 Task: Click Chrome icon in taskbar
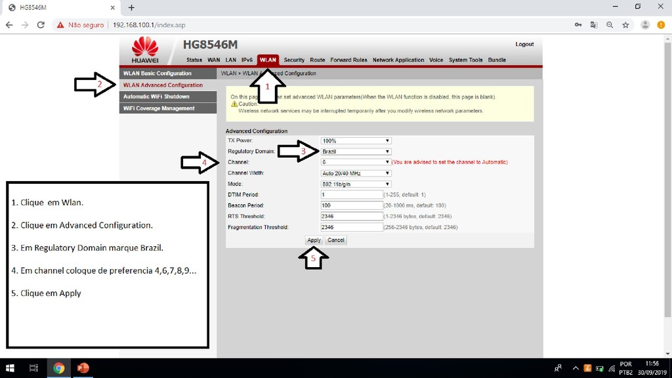tap(58, 368)
